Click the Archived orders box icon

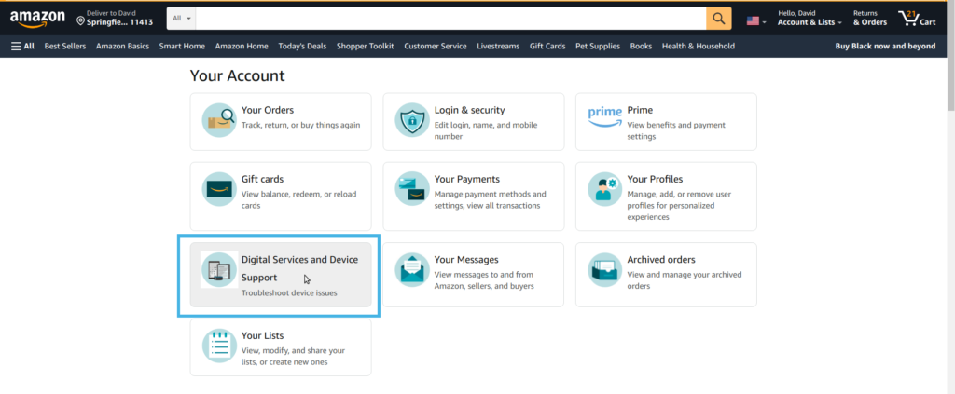[604, 269]
